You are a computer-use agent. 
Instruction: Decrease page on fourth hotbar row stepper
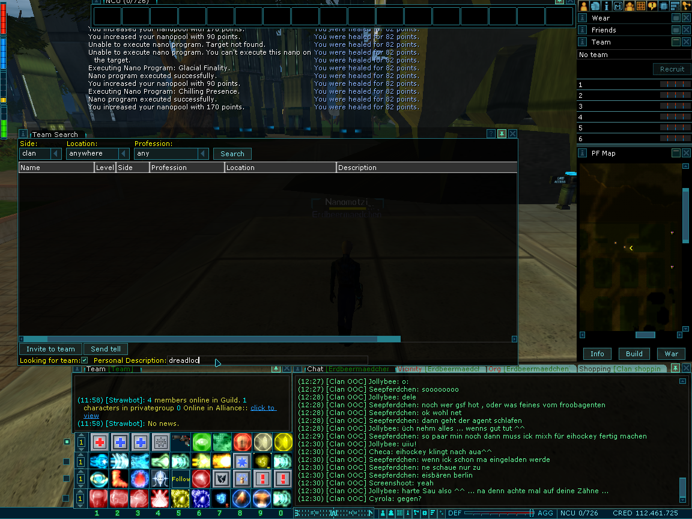click(80, 506)
